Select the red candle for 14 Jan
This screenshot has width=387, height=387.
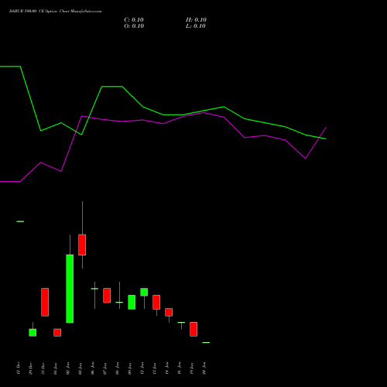tap(169, 312)
